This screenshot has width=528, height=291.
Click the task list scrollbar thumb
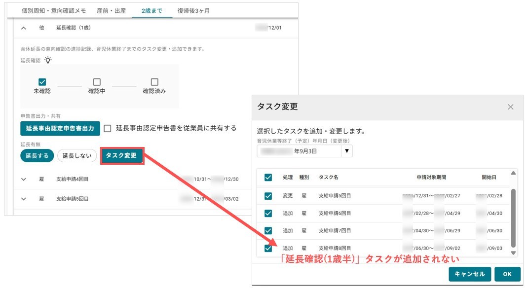pyautogui.click(x=513, y=218)
